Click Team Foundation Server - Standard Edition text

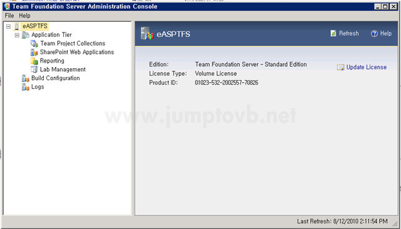(251, 64)
